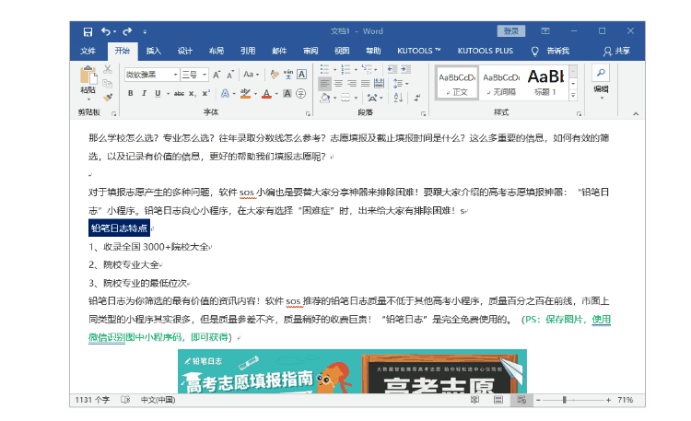Click the 共享 share button

point(617,52)
